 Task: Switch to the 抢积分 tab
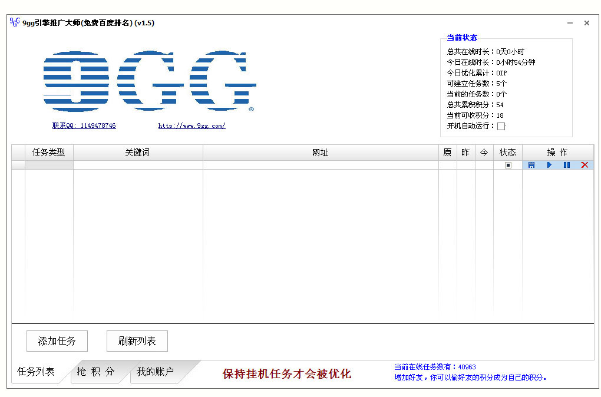pyautogui.click(x=96, y=372)
